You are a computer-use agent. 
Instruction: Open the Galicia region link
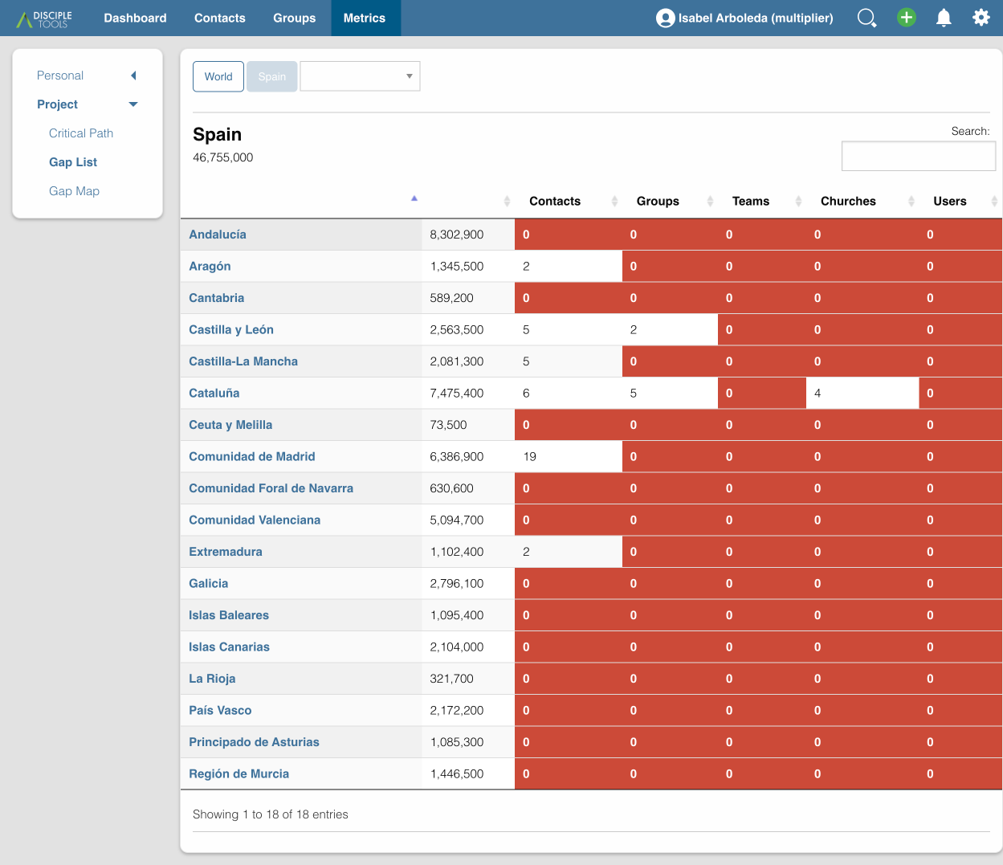coord(209,583)
